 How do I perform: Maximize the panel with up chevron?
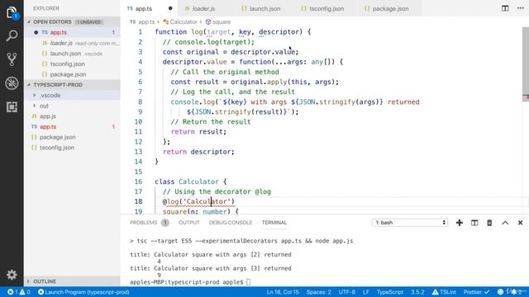tap(505, 223)
